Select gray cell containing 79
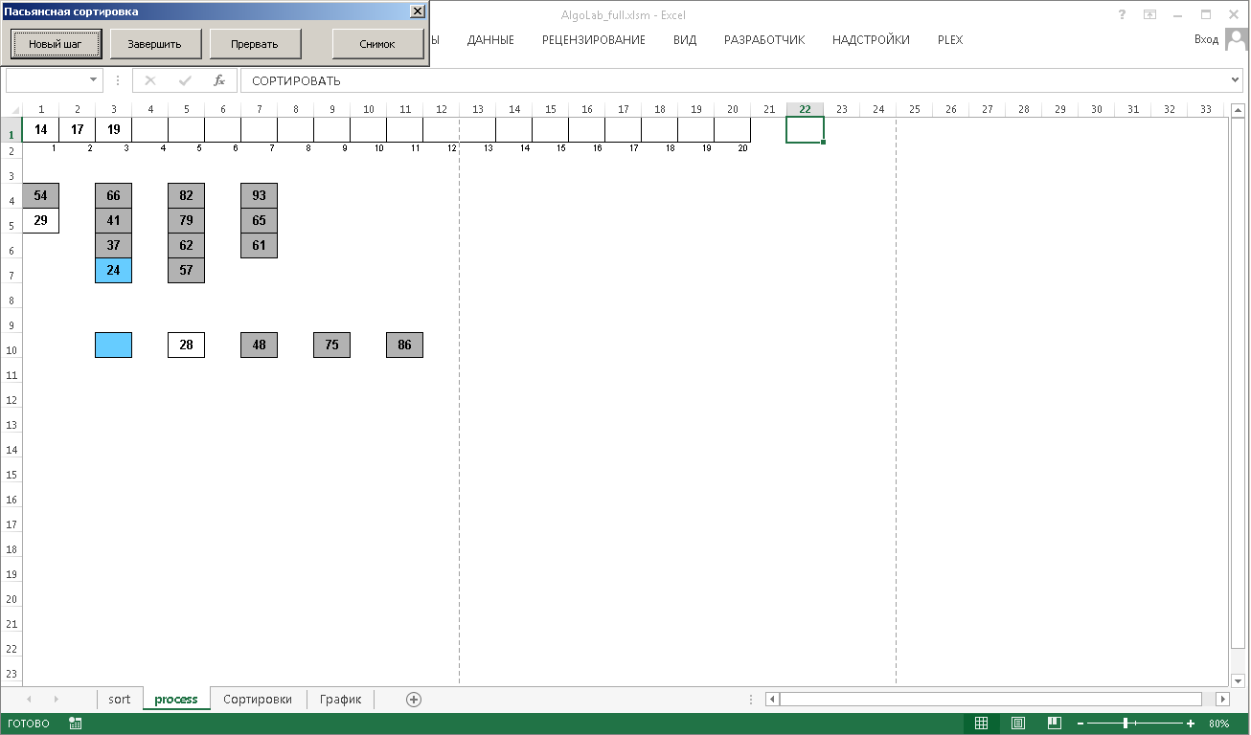The width and height of the screenshot is (1251, 735). (186, 220)
